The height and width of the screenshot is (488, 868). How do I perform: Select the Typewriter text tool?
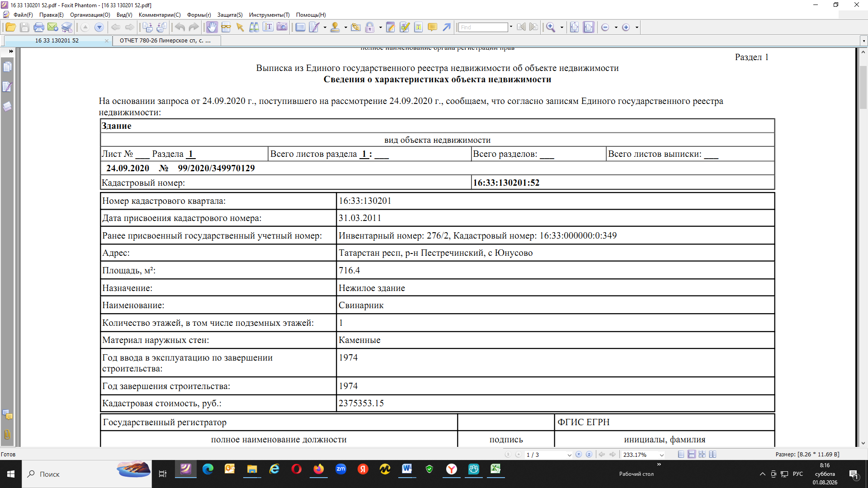tap(419, 28)
